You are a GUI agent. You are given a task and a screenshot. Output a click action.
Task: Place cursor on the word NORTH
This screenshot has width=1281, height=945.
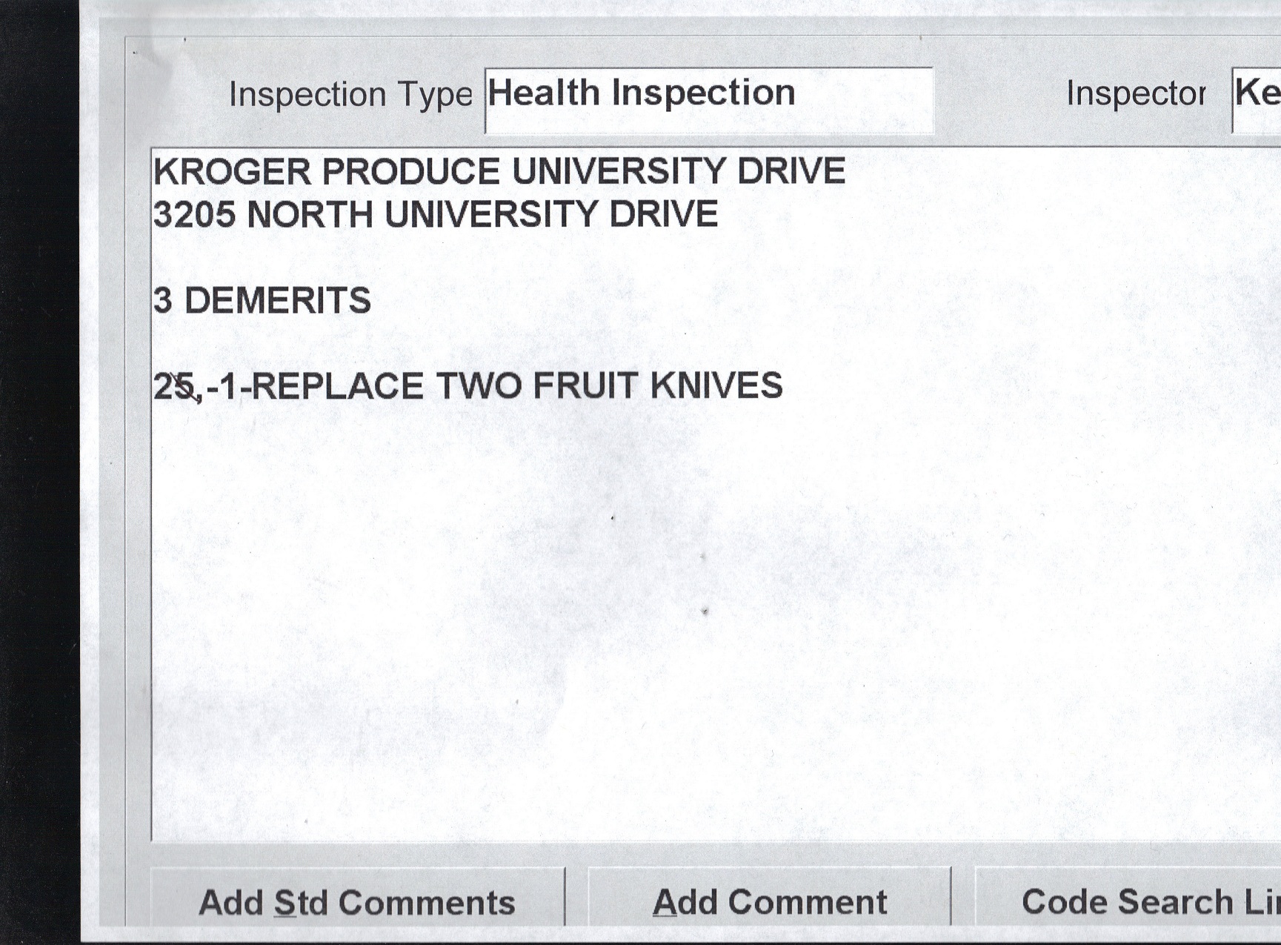(x=310, y=215)
